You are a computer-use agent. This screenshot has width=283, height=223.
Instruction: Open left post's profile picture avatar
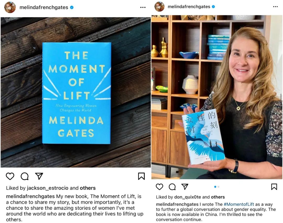click(10, 7)
